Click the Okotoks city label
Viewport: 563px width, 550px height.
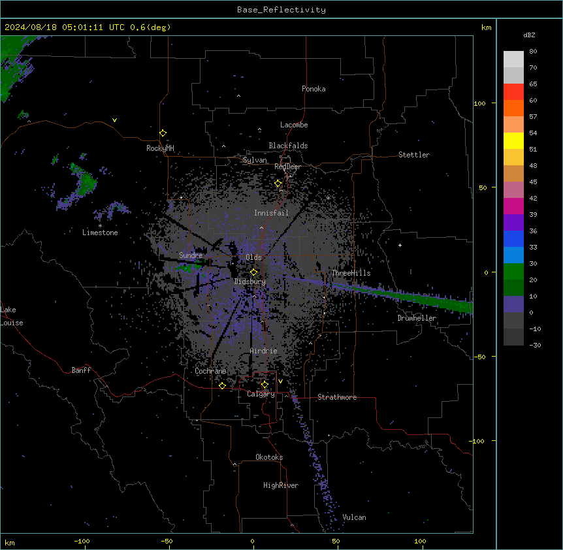point(269,457)
